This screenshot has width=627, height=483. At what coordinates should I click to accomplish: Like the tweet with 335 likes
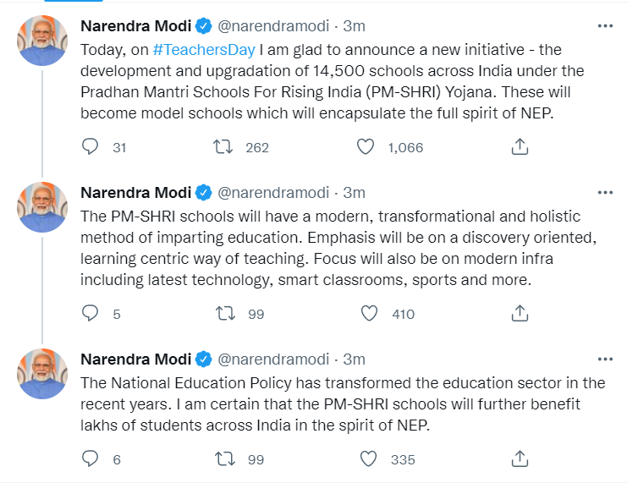[x=369, y=459]
